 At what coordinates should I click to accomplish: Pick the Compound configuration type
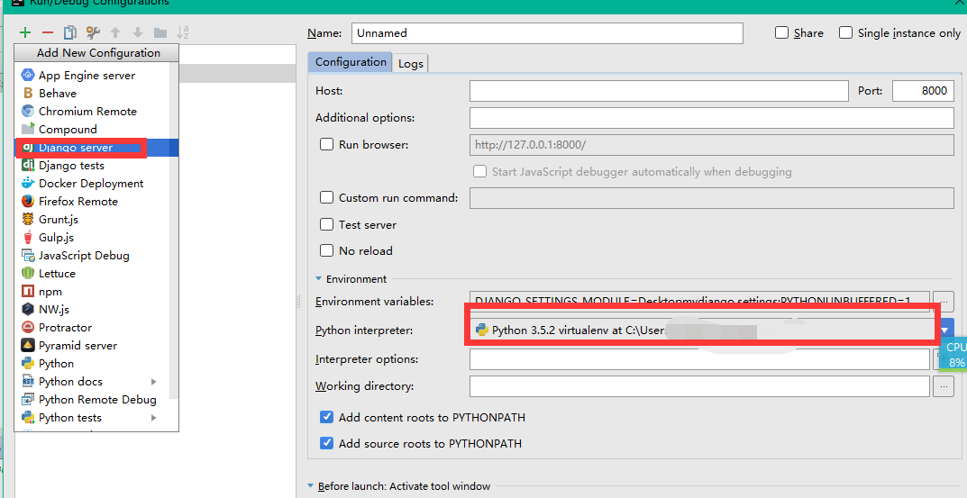tap(96, 129)
